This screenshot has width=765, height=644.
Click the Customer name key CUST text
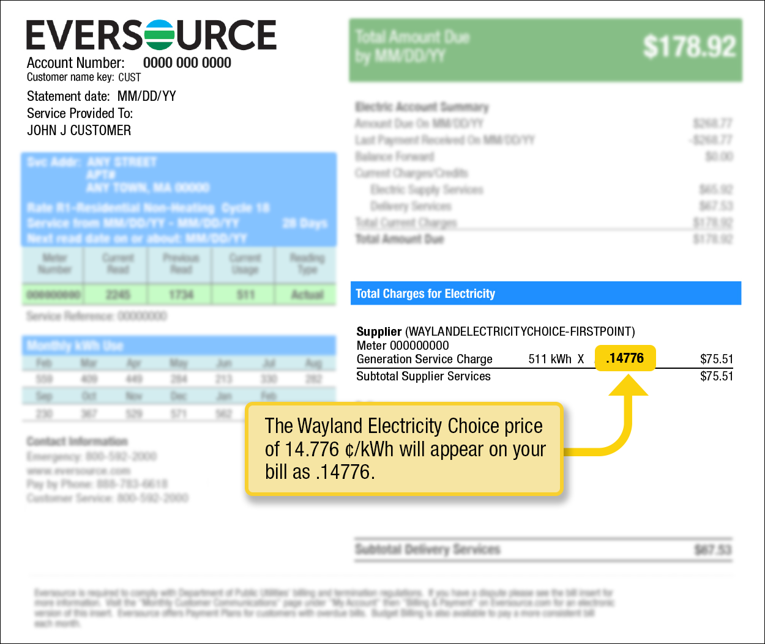(84, 77)
